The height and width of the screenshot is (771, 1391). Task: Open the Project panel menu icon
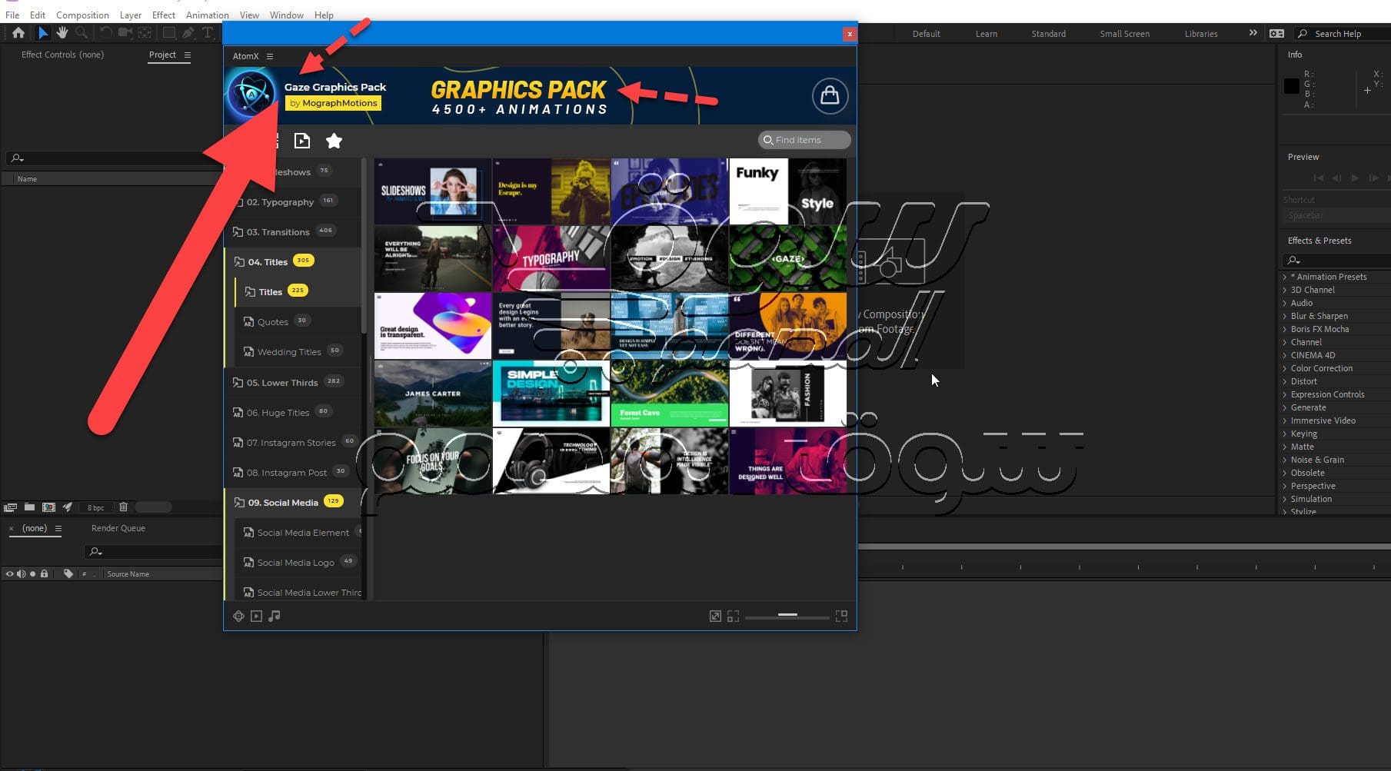pos(187,55)
